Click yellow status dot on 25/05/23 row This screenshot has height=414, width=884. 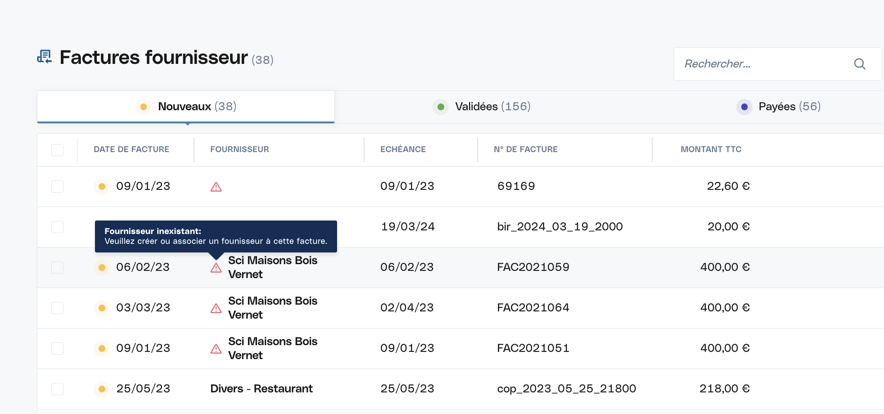point(102,389)
